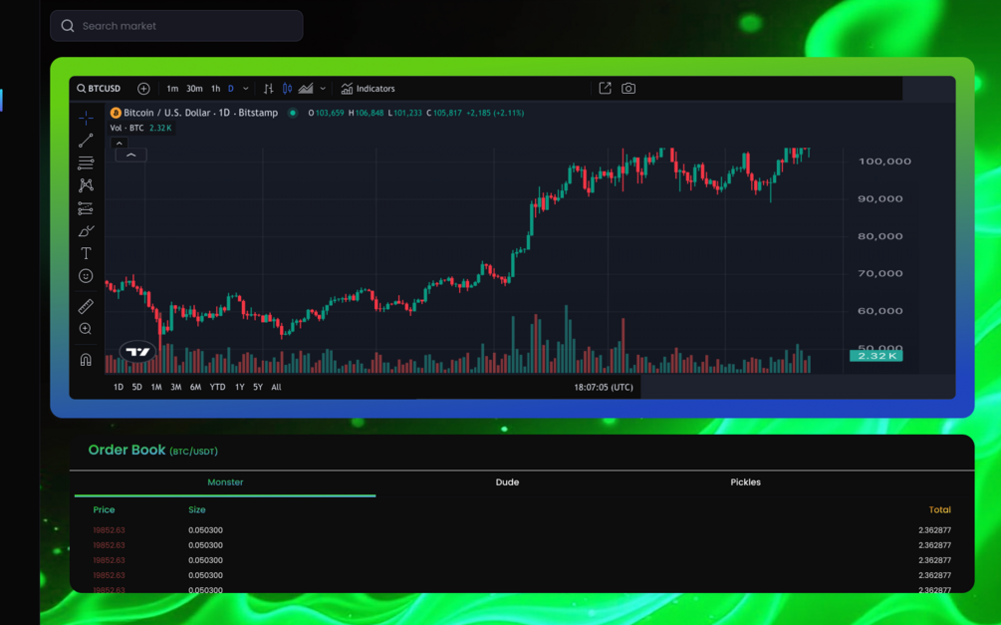
Task: Switch to the Area chart type
Action: point(306,89)
